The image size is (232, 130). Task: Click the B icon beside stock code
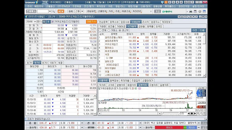pos(48,22)
